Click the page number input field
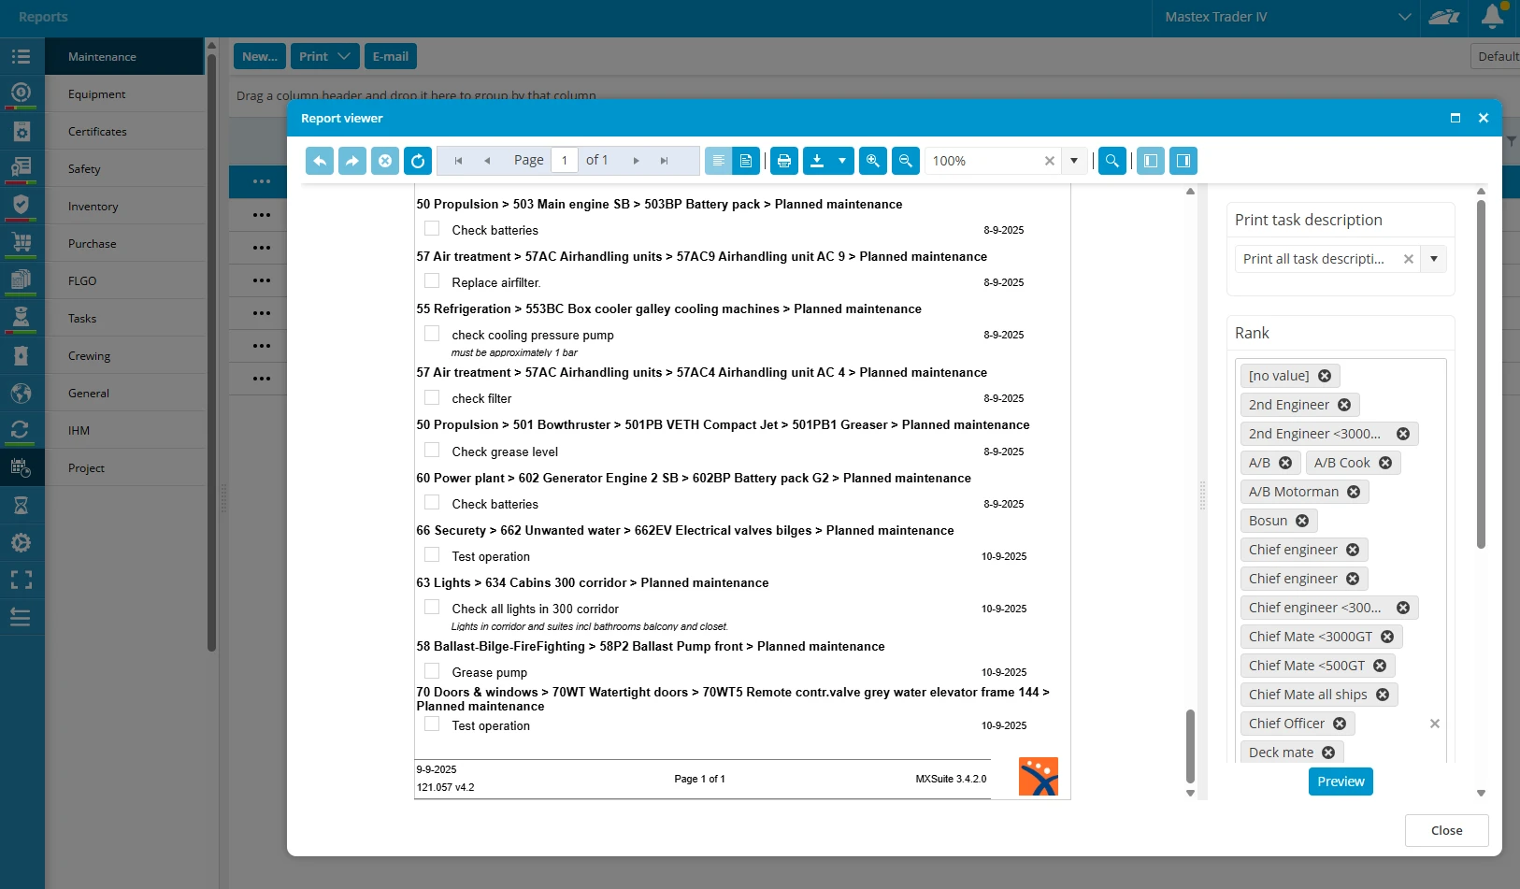This screenshot has height=889, width=1520. click(x=565, y=161)
